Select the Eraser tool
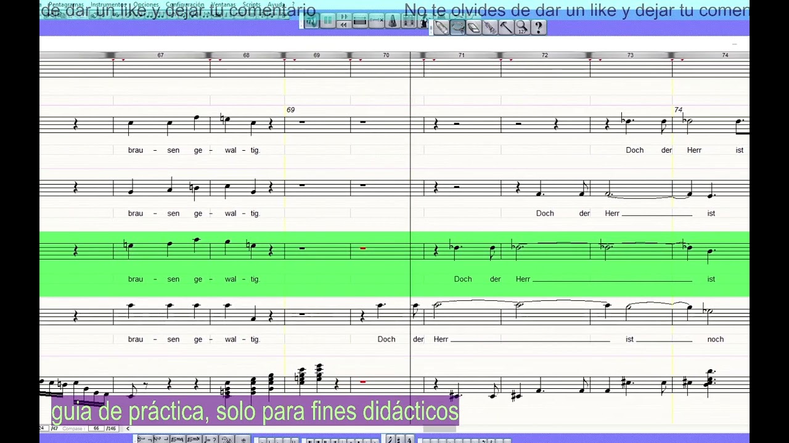This screenshot has height=443, width=789. (473, 27)
